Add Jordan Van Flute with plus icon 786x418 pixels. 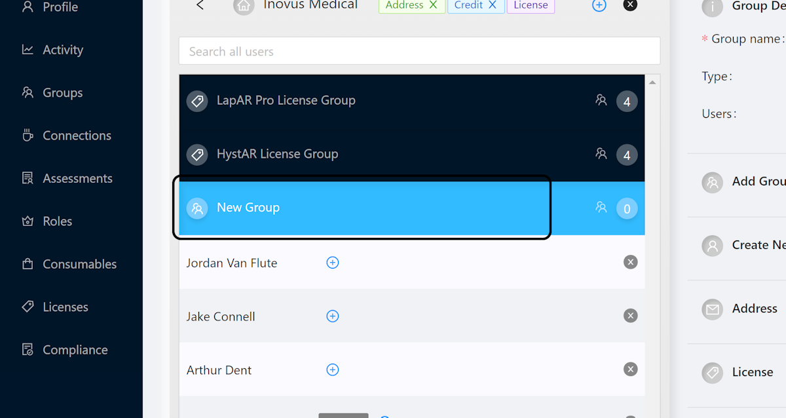click(333, 262)
